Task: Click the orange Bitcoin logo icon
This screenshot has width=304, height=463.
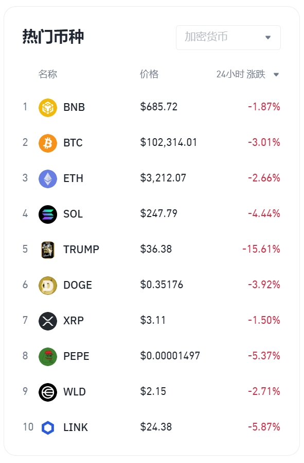Action: click(48, 143)
